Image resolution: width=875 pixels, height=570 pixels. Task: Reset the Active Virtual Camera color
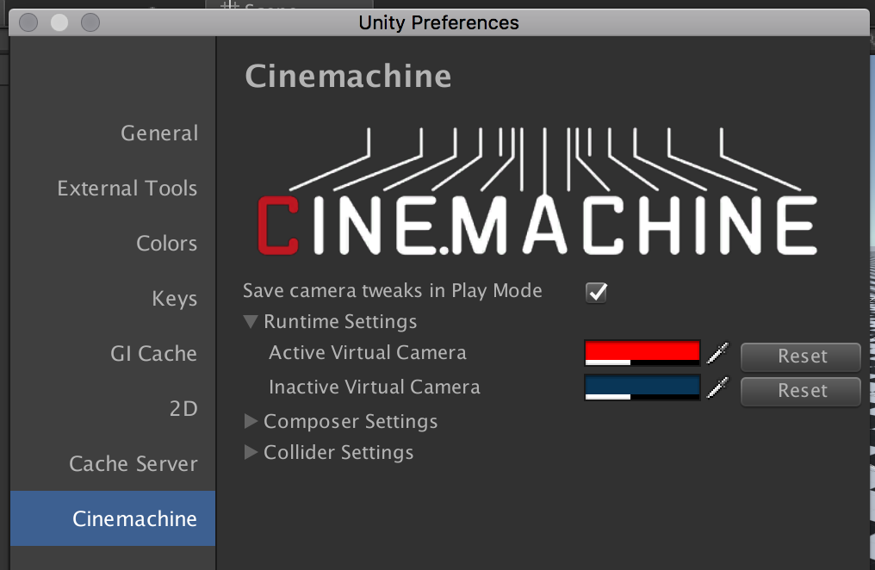tap(801, 356)
